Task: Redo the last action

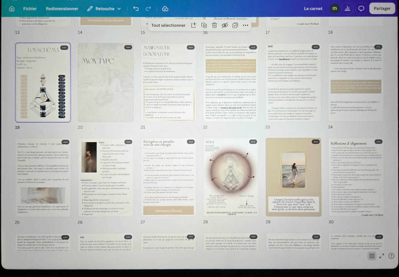Action: pos(148,9)
